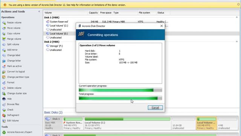Launch Acronis Recovery Expert icon

(4, 132)
